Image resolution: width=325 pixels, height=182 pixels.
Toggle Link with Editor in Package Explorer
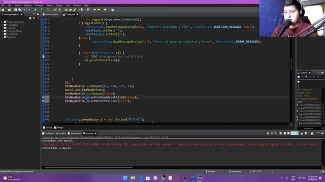point(34,18)
